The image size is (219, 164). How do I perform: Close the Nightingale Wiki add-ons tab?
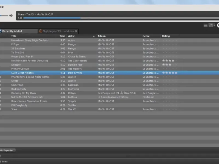coord(76,31)
